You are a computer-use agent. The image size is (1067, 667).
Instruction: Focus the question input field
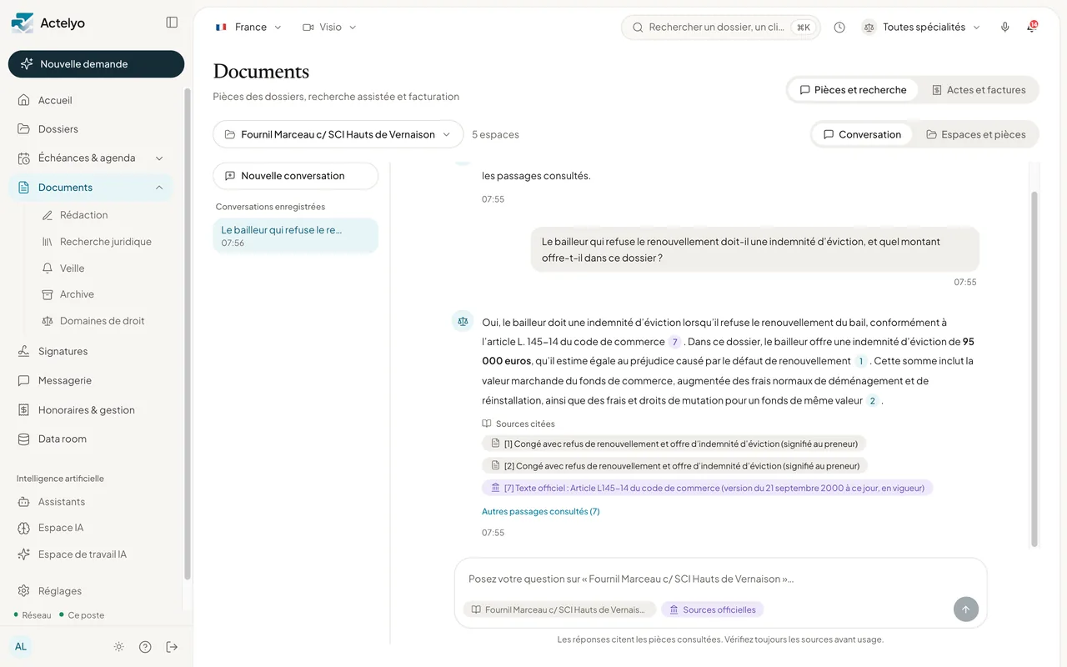point(720,579)
